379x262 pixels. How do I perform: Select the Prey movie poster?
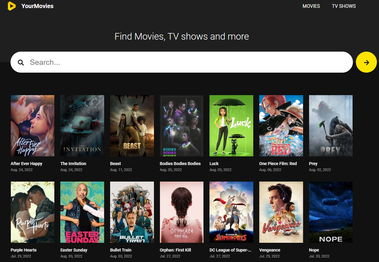coord(331,126)
